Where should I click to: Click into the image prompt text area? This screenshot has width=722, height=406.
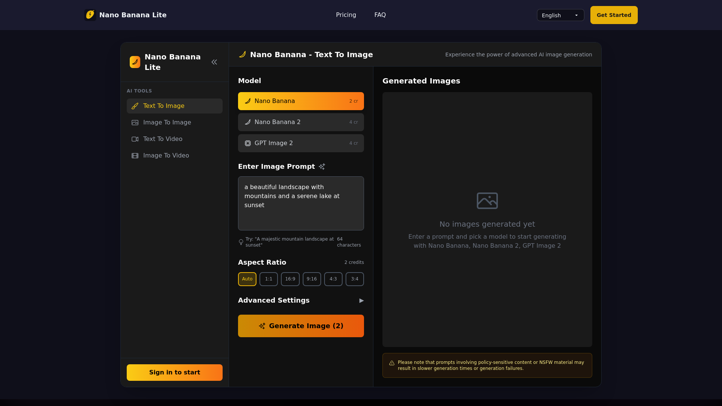pyautogui.click(x=301, y=203)
